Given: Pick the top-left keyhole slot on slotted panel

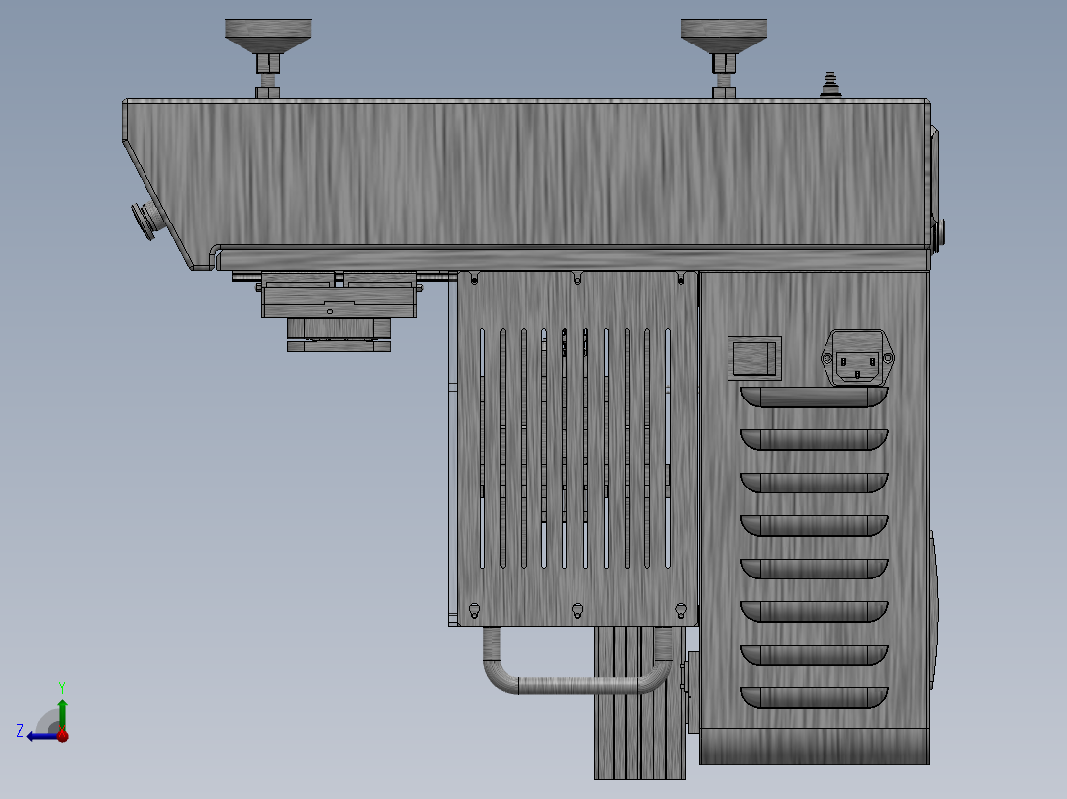Looking at the screenshot, I should click(474, 278).
